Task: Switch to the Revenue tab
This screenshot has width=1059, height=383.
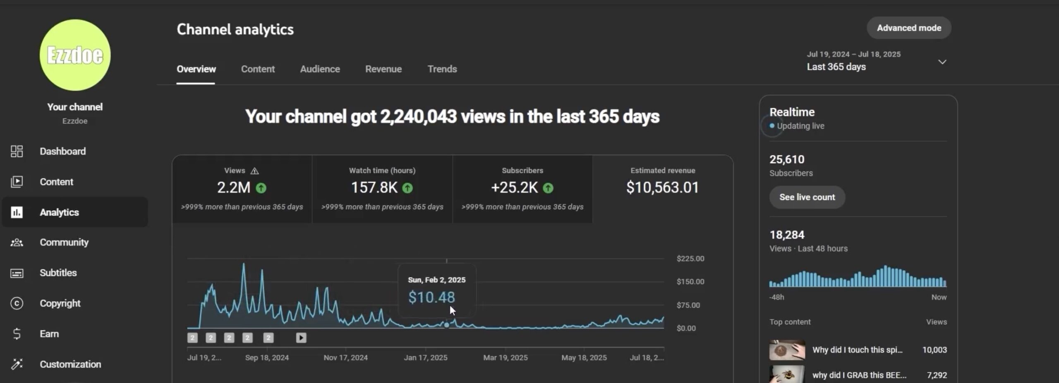Action: coord(383,69)
